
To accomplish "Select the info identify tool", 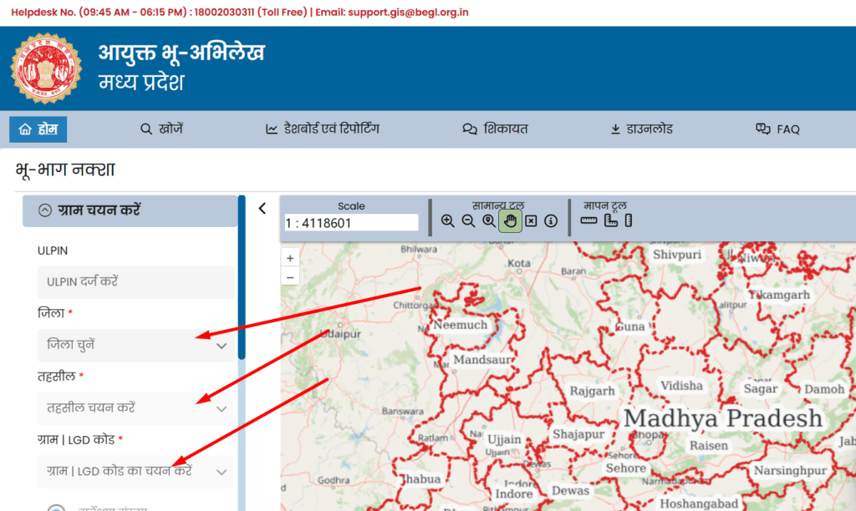I will 551,221.
